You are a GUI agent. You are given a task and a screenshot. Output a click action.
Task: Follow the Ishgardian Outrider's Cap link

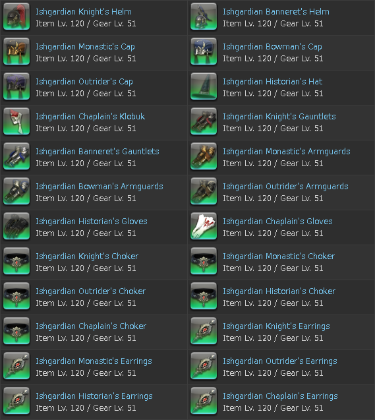84,82
